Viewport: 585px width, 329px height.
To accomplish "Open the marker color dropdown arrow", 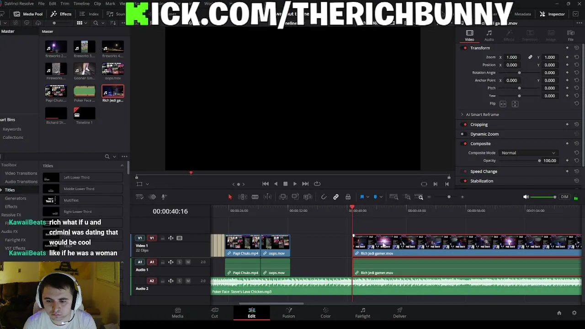I will (381, 197).
